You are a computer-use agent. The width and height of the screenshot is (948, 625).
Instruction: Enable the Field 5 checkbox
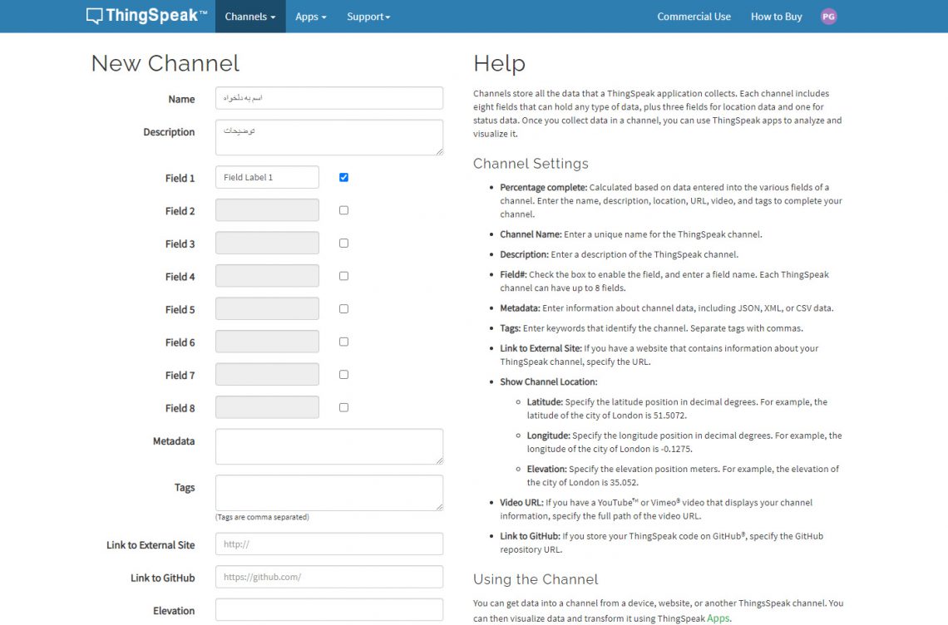343,309
